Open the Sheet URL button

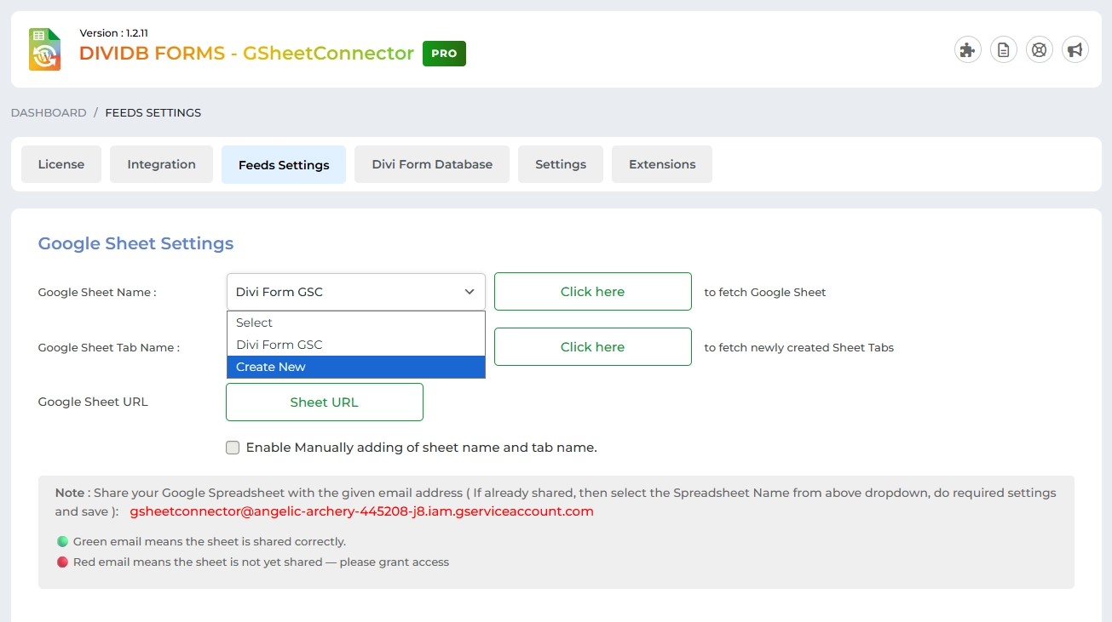324,402
